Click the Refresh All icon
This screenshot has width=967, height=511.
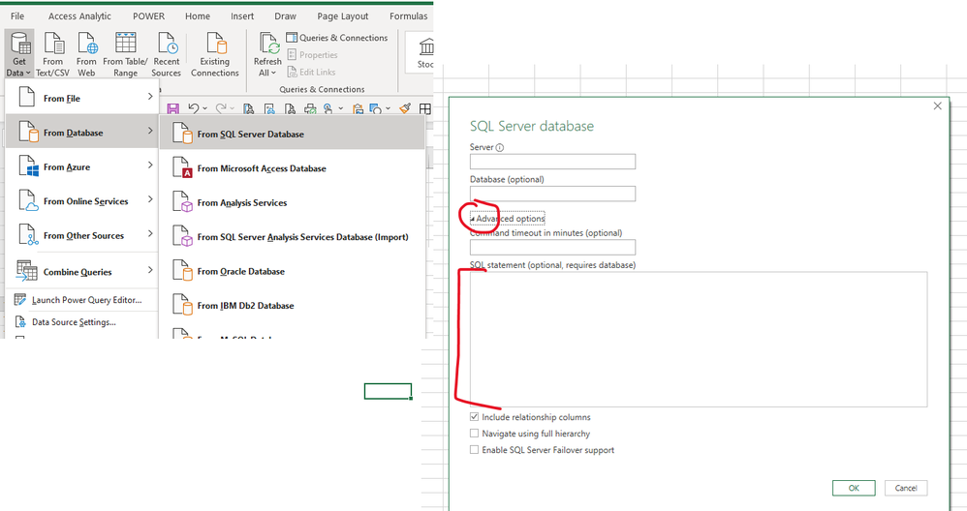pyautogui.click(x=268, y=45)
